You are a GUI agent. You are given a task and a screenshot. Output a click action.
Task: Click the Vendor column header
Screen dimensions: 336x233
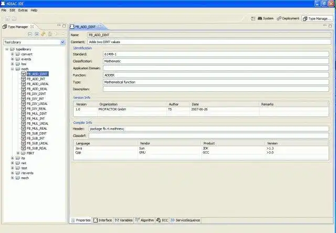(x=169, y=143)
